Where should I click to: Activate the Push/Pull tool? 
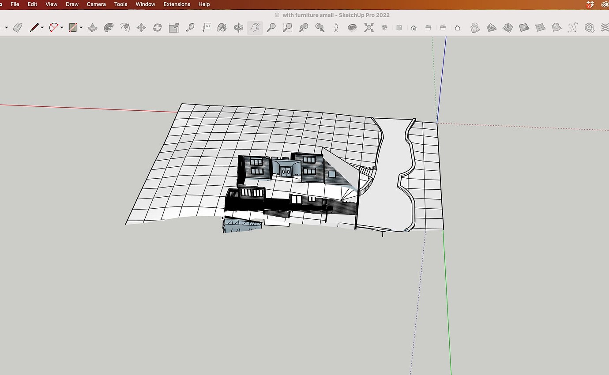coord(93,27)
